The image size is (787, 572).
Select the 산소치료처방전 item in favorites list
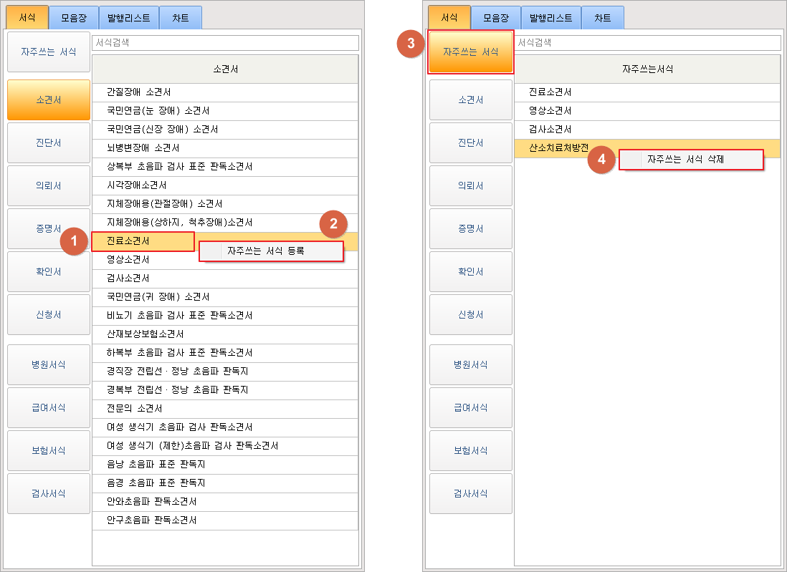pos(558,148)
